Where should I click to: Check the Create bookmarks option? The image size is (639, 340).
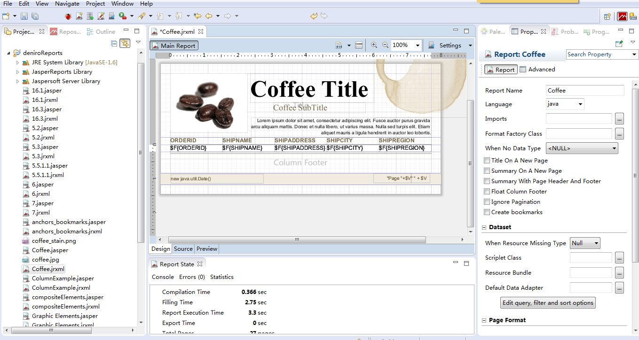coord(487,212)
